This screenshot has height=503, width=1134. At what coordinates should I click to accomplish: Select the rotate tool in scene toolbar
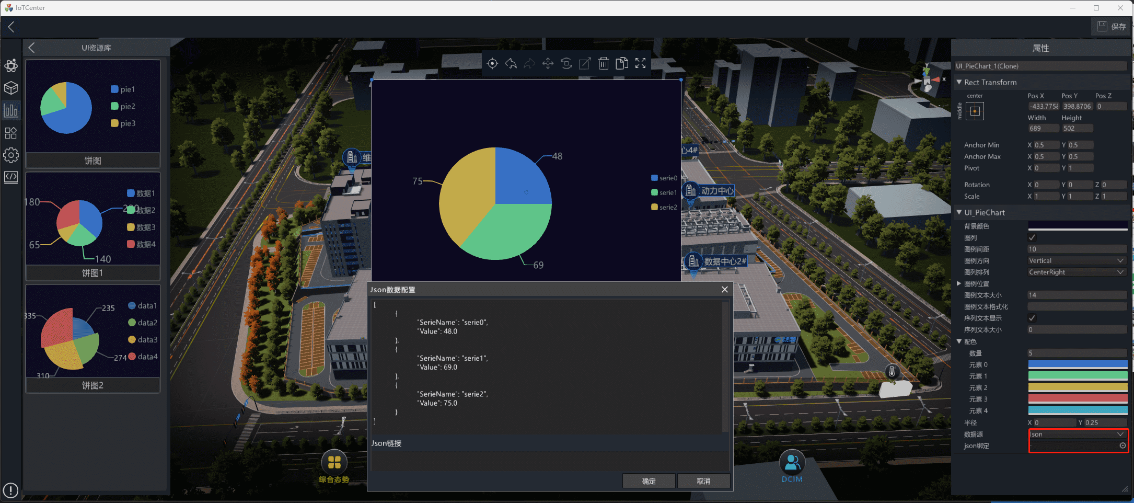(x=566, y=64)
